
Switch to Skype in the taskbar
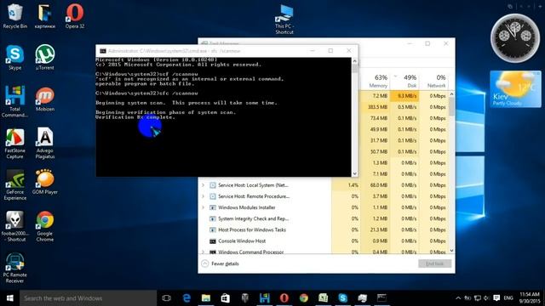tap(342, 298)
